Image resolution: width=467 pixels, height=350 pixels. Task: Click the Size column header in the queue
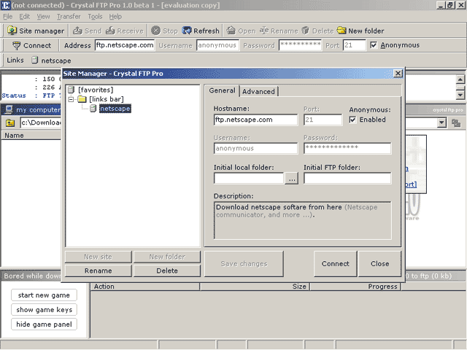[x=255, y=287]
